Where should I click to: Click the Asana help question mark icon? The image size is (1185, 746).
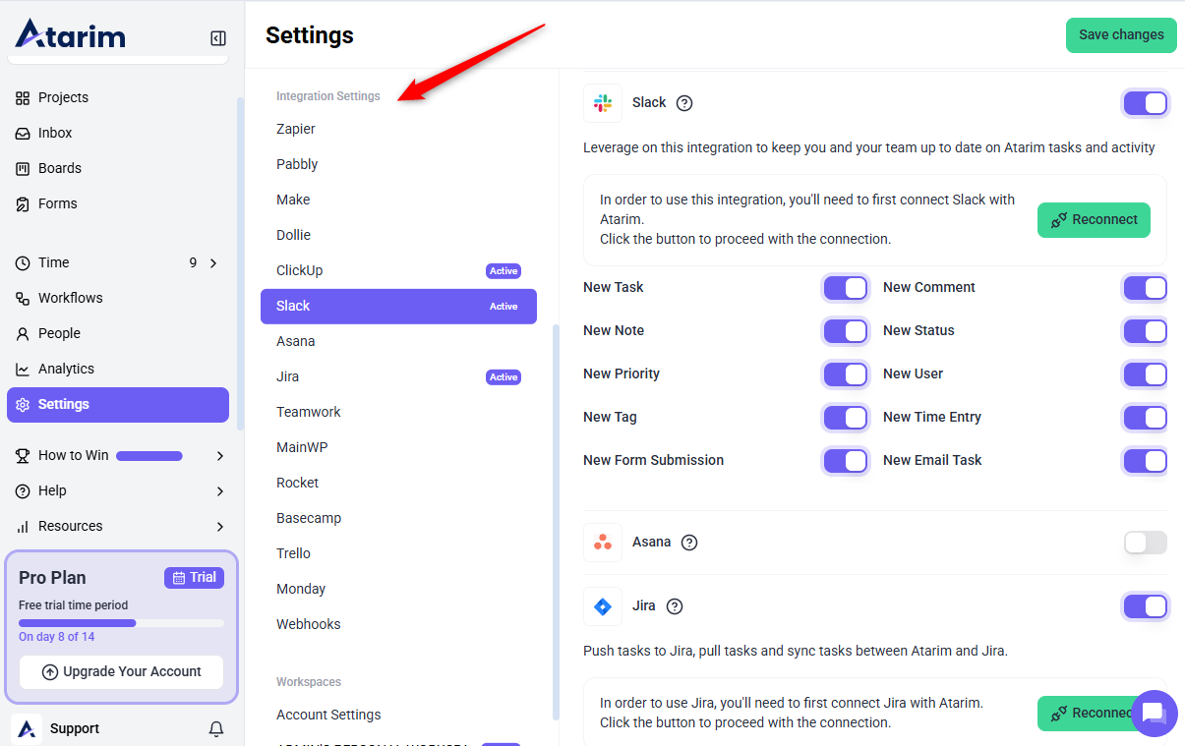(x=689, y=543)
